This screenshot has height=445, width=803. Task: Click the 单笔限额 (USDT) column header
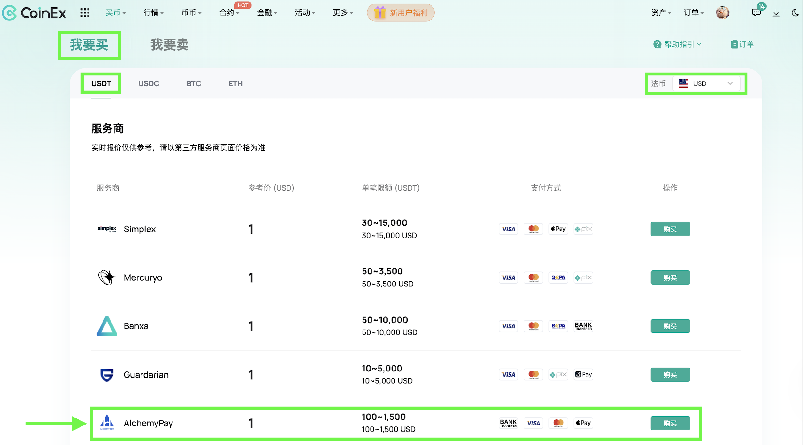391,188
